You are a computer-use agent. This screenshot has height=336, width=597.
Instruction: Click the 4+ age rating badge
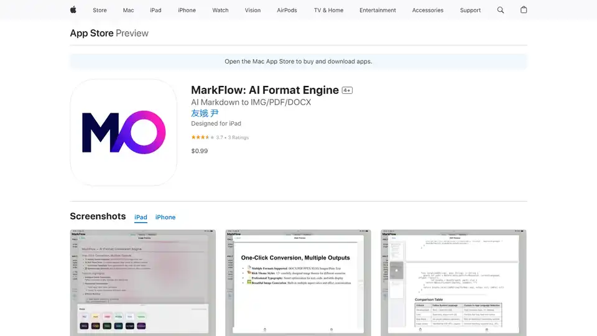point(347,90)
